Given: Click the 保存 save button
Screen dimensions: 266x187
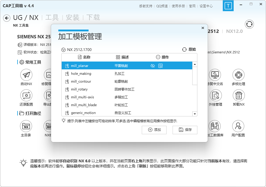Looking at the screenshot, I should 185,130.
